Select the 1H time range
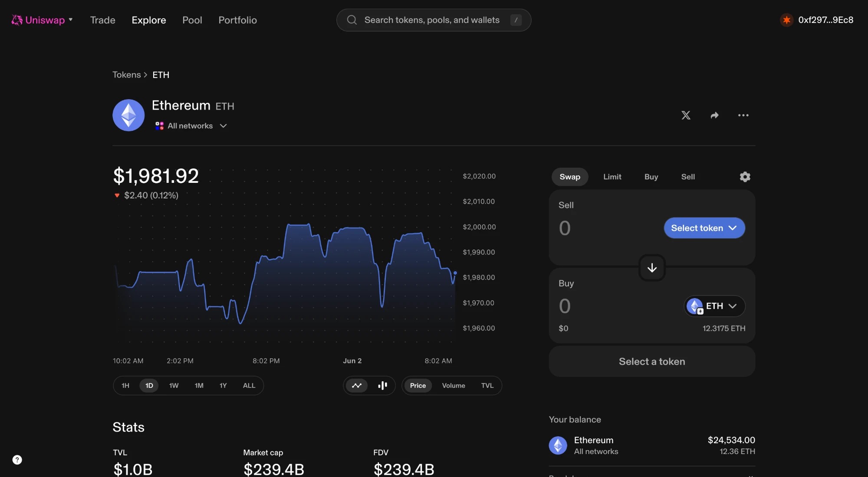 coord(125,385)
